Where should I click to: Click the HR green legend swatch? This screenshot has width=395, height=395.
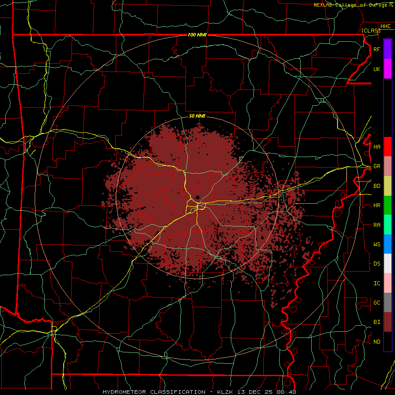point(388,205)
